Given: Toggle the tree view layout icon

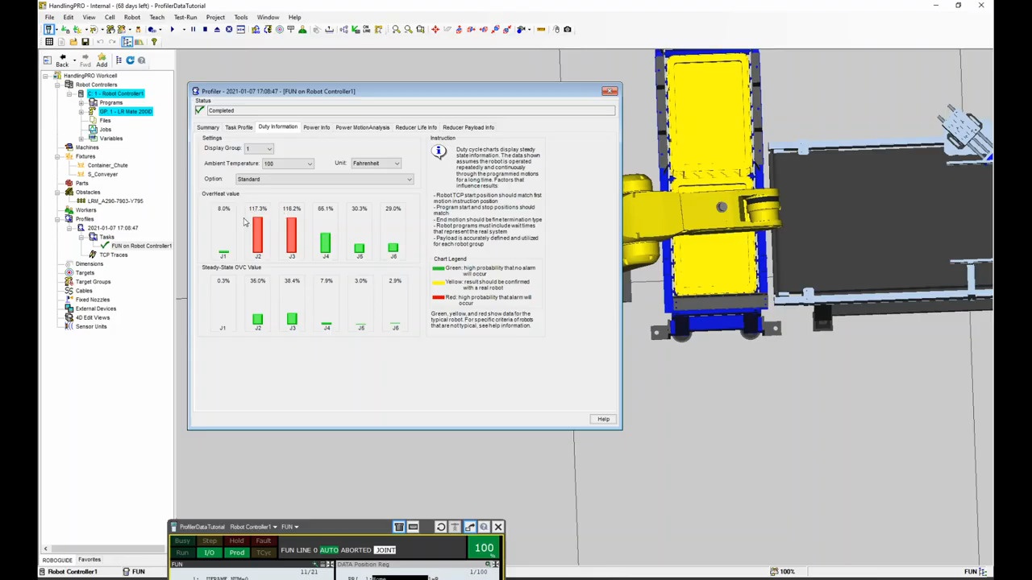Looking at the screenshot, I should pyautogui.click(x=119, y=60).
